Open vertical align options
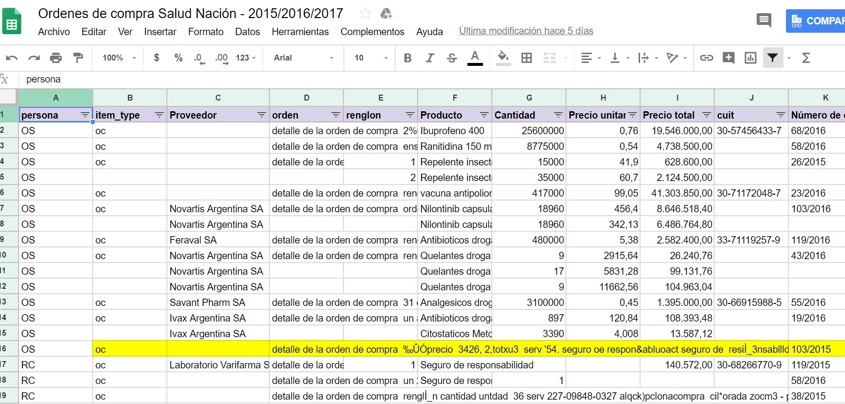The width and height of the screenshot is (845, 404). pos(620,58)
